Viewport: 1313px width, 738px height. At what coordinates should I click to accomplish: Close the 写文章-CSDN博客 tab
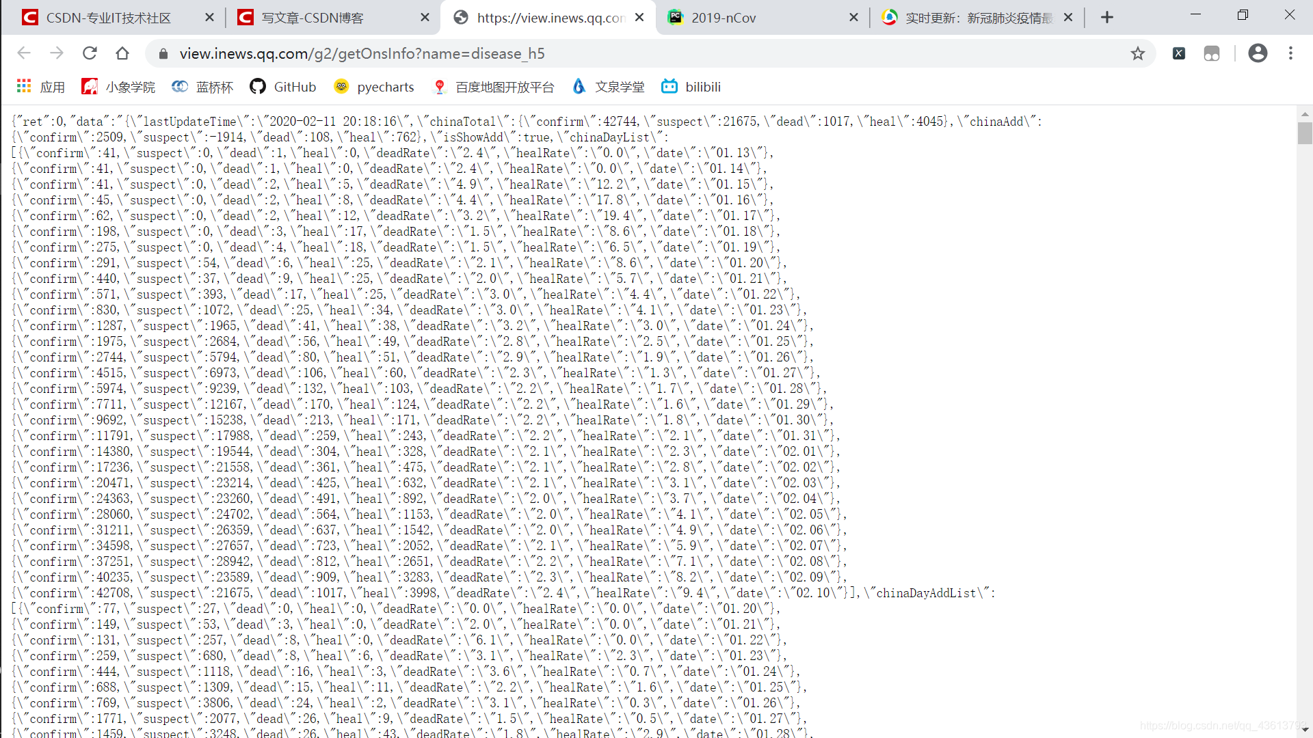[425, 18]
